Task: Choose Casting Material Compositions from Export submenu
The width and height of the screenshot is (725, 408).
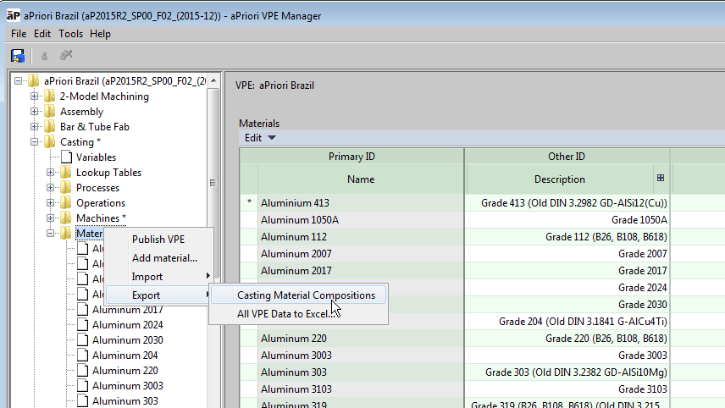Action: coord(306,295)
